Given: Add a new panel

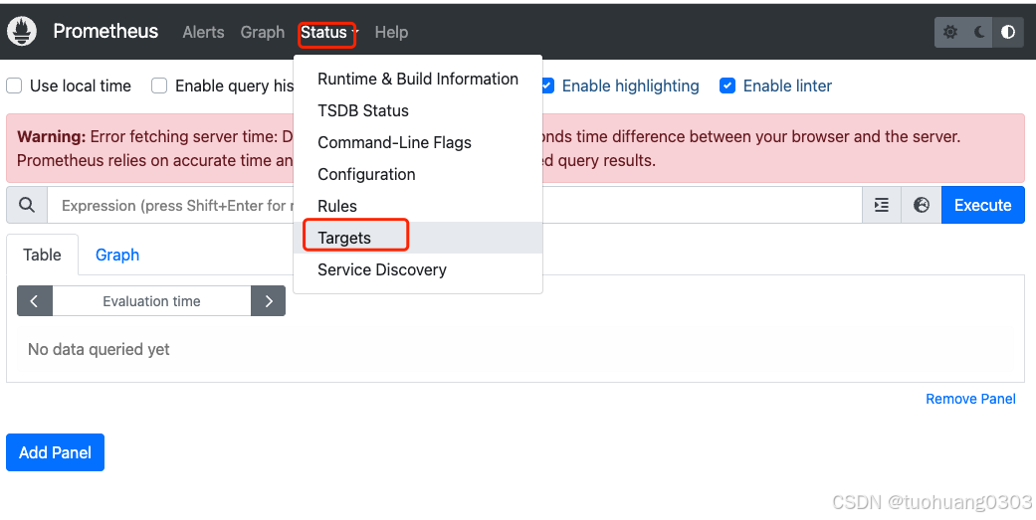Looking at the screenshot, I should [x=56, y=452].
